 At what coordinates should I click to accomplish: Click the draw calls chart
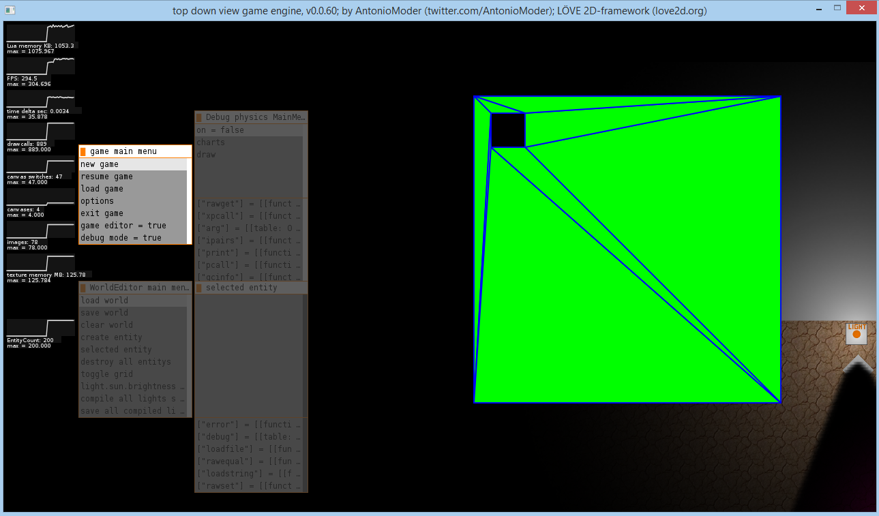41,131
